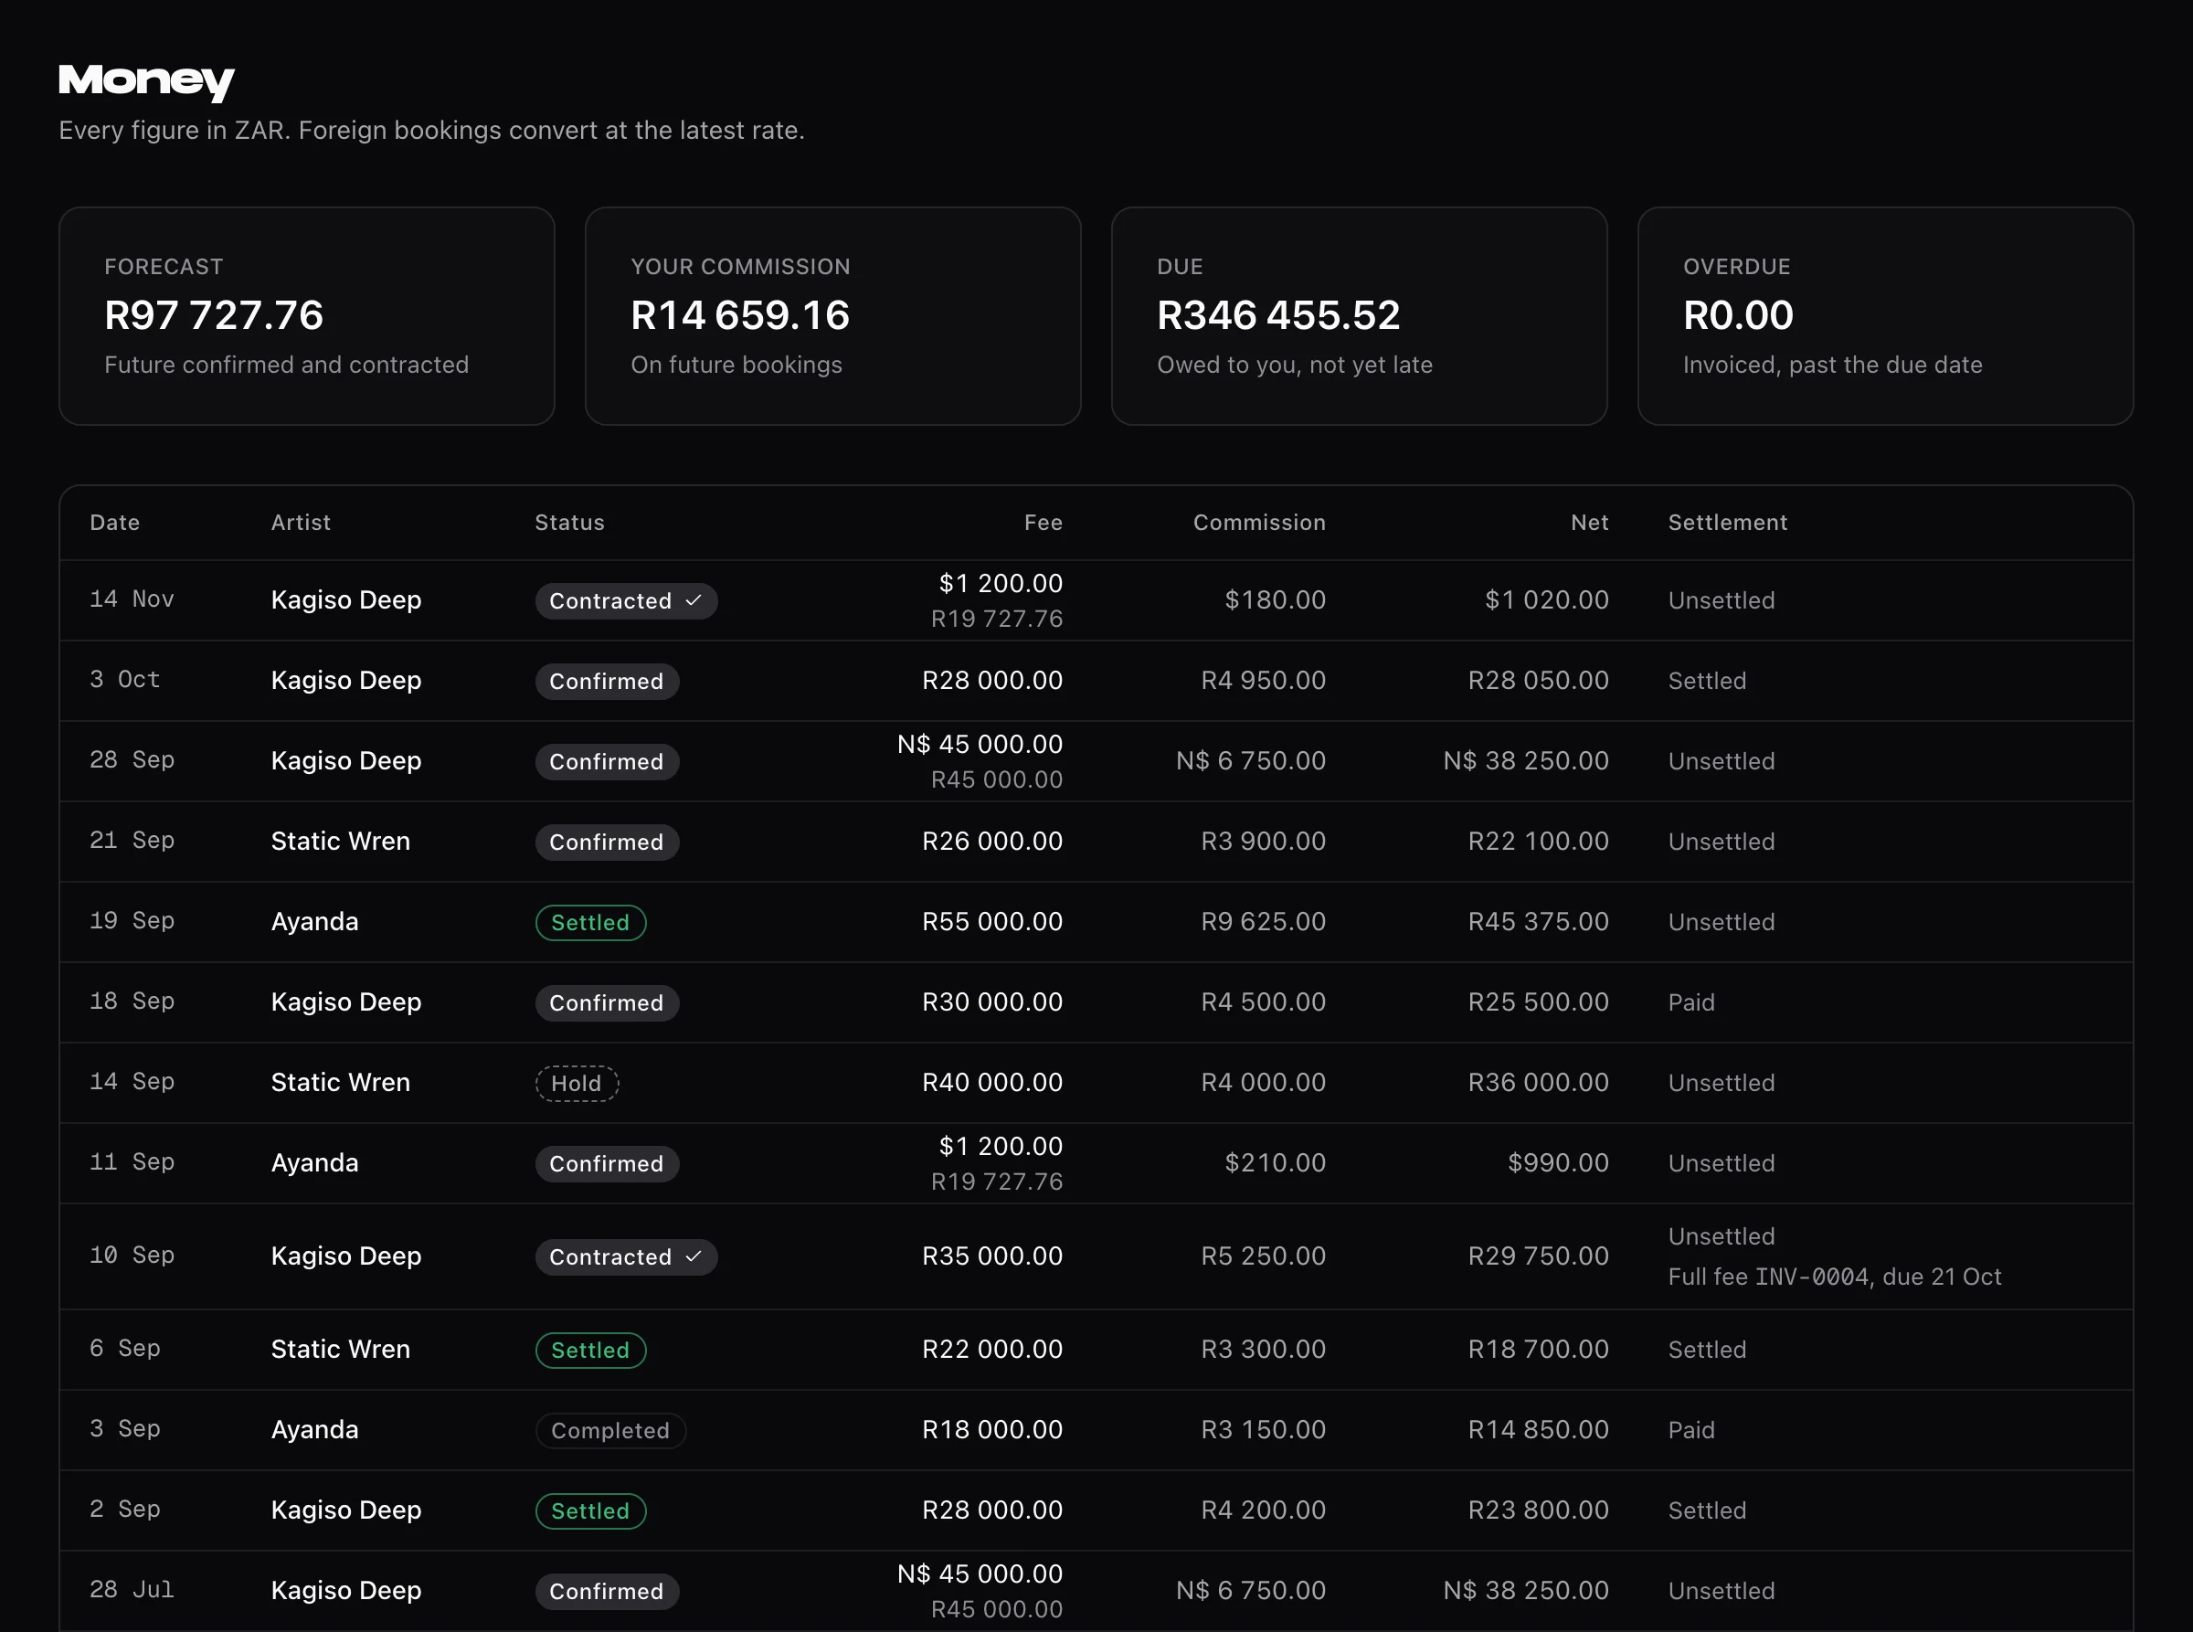Click the Commission column header
2193x1632 pixels.
(1259, 523)
